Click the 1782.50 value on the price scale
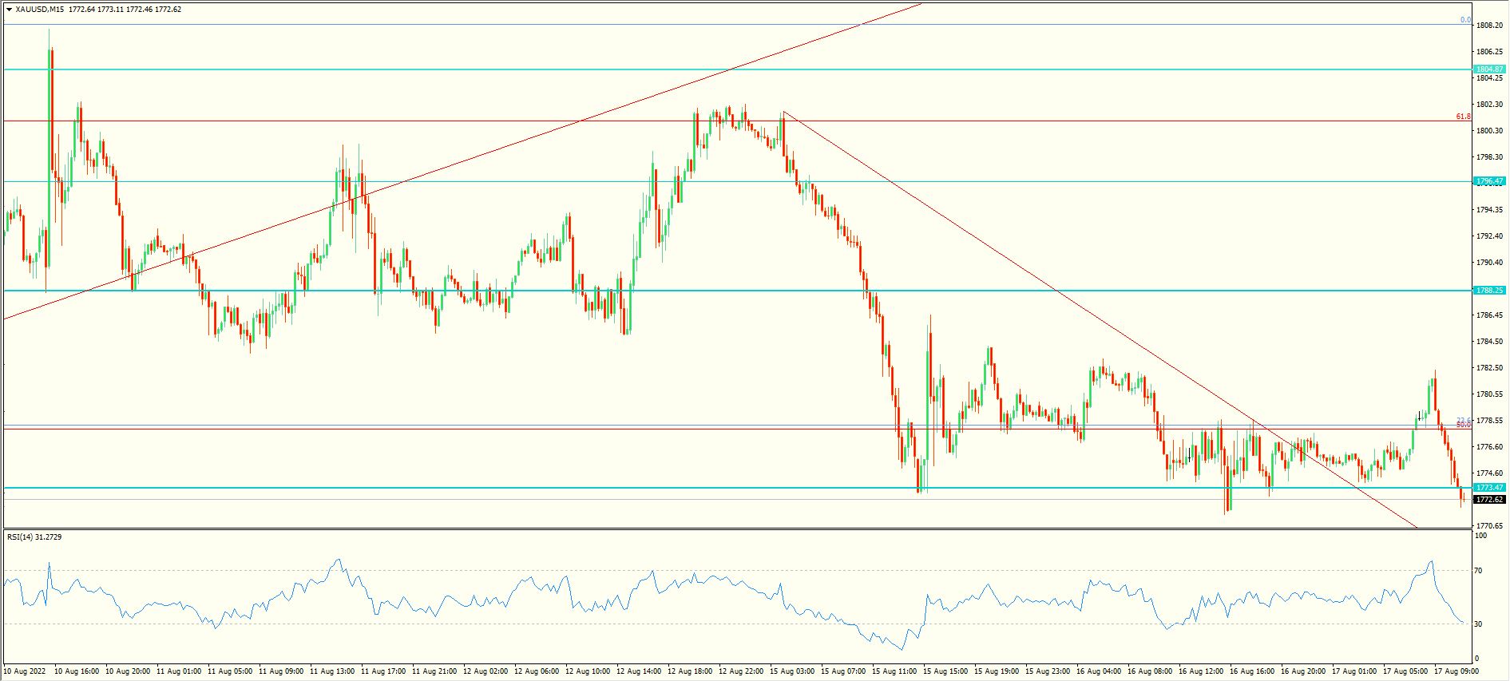The image size is (1510, 681). click(x=1490, y=368)
